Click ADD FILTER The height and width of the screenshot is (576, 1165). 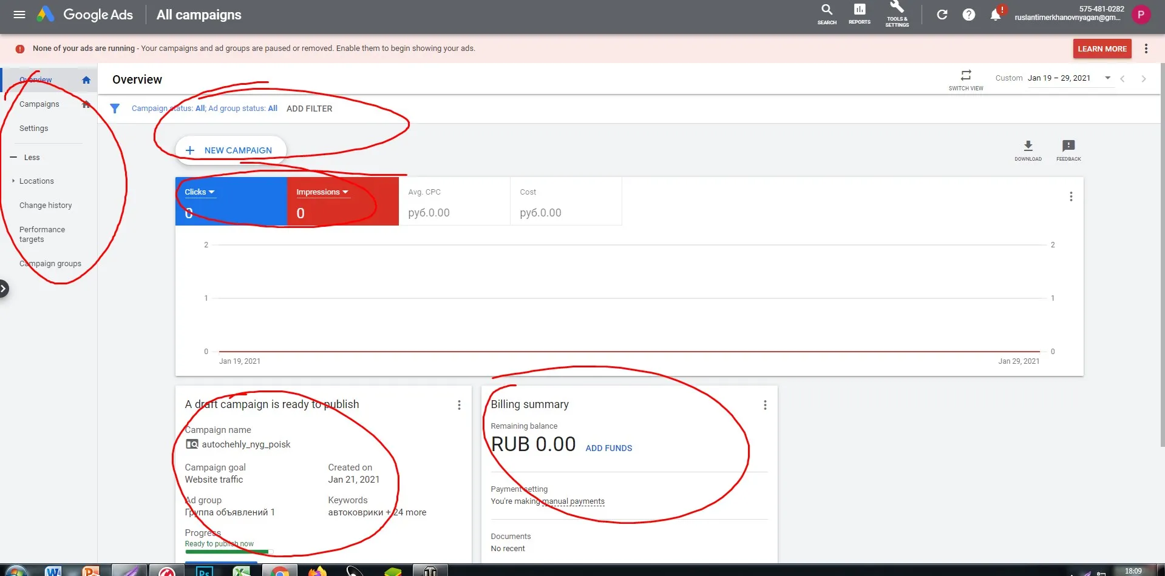click(309, 109)
